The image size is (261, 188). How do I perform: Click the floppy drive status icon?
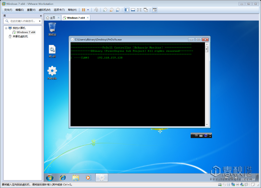(228, 185)
